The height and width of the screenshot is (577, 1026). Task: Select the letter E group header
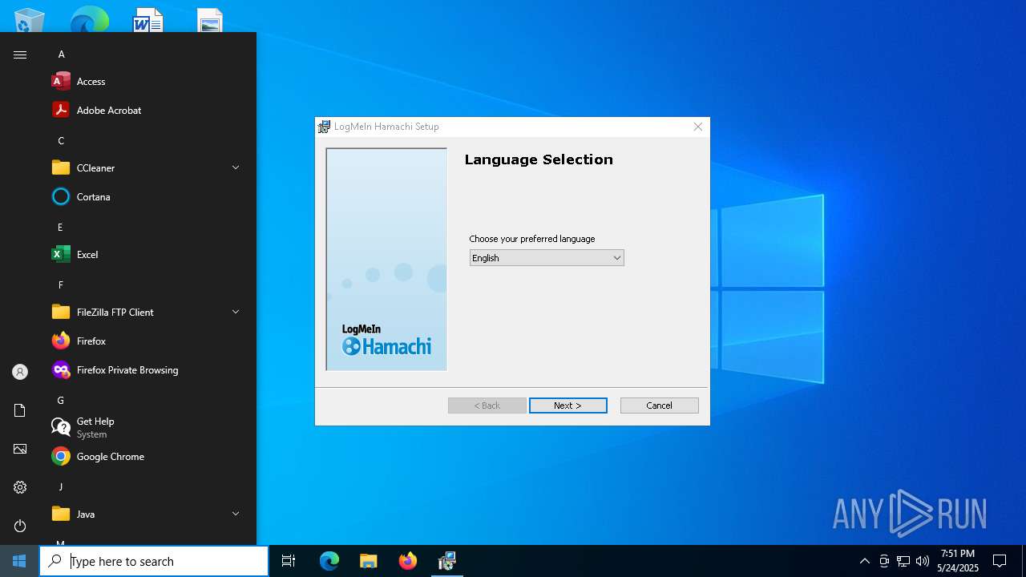61,228
